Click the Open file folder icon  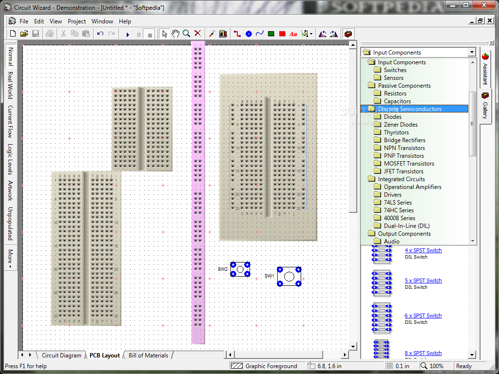24,34
